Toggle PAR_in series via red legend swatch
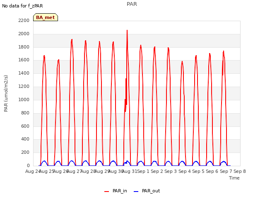Image resolution: width=265 pixels, height=199 pixels. (106, 192)
